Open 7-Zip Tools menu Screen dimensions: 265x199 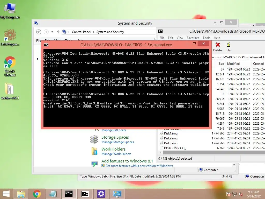[x=206, y=38]
